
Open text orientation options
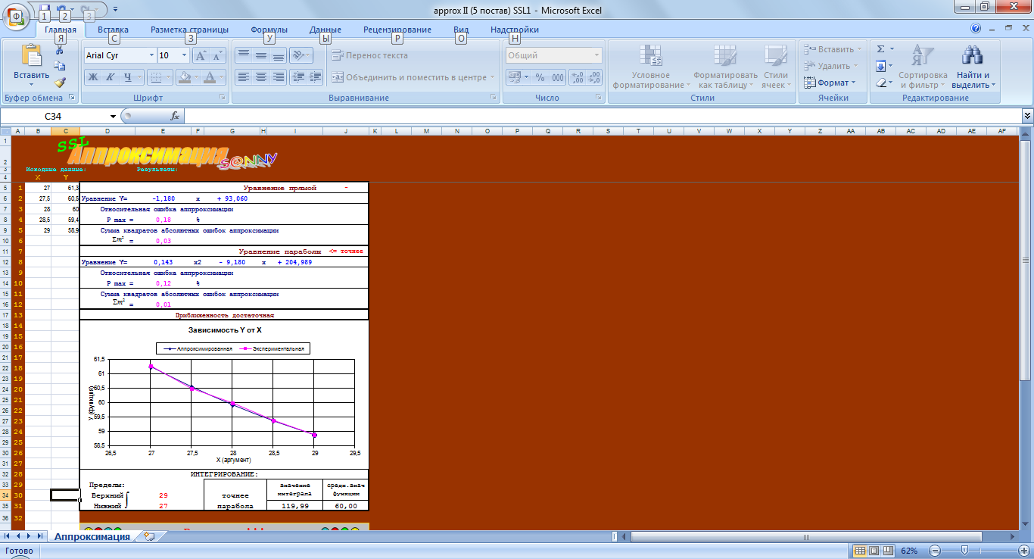click(x=301, y=55)
